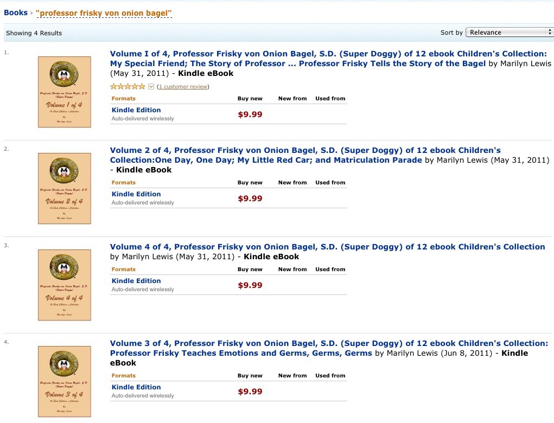Open the Volume 2 of 4 title link

click(305, 155)
